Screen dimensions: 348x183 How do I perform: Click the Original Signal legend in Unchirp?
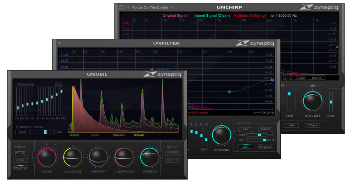(x=175, y=16)
